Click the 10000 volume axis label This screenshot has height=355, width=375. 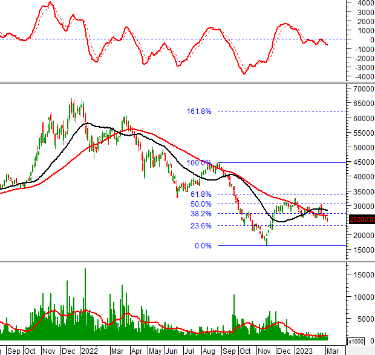click(x=361, y=297)
